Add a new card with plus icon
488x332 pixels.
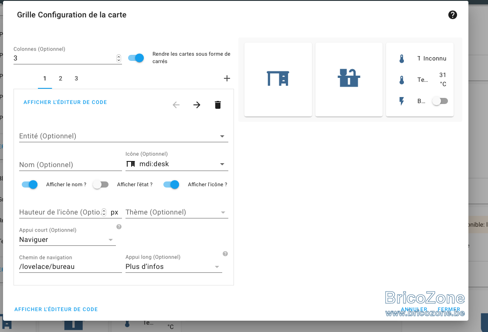tap(227, 78)
